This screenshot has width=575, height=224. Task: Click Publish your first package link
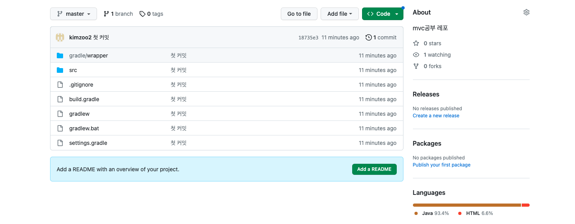point(441,165)
